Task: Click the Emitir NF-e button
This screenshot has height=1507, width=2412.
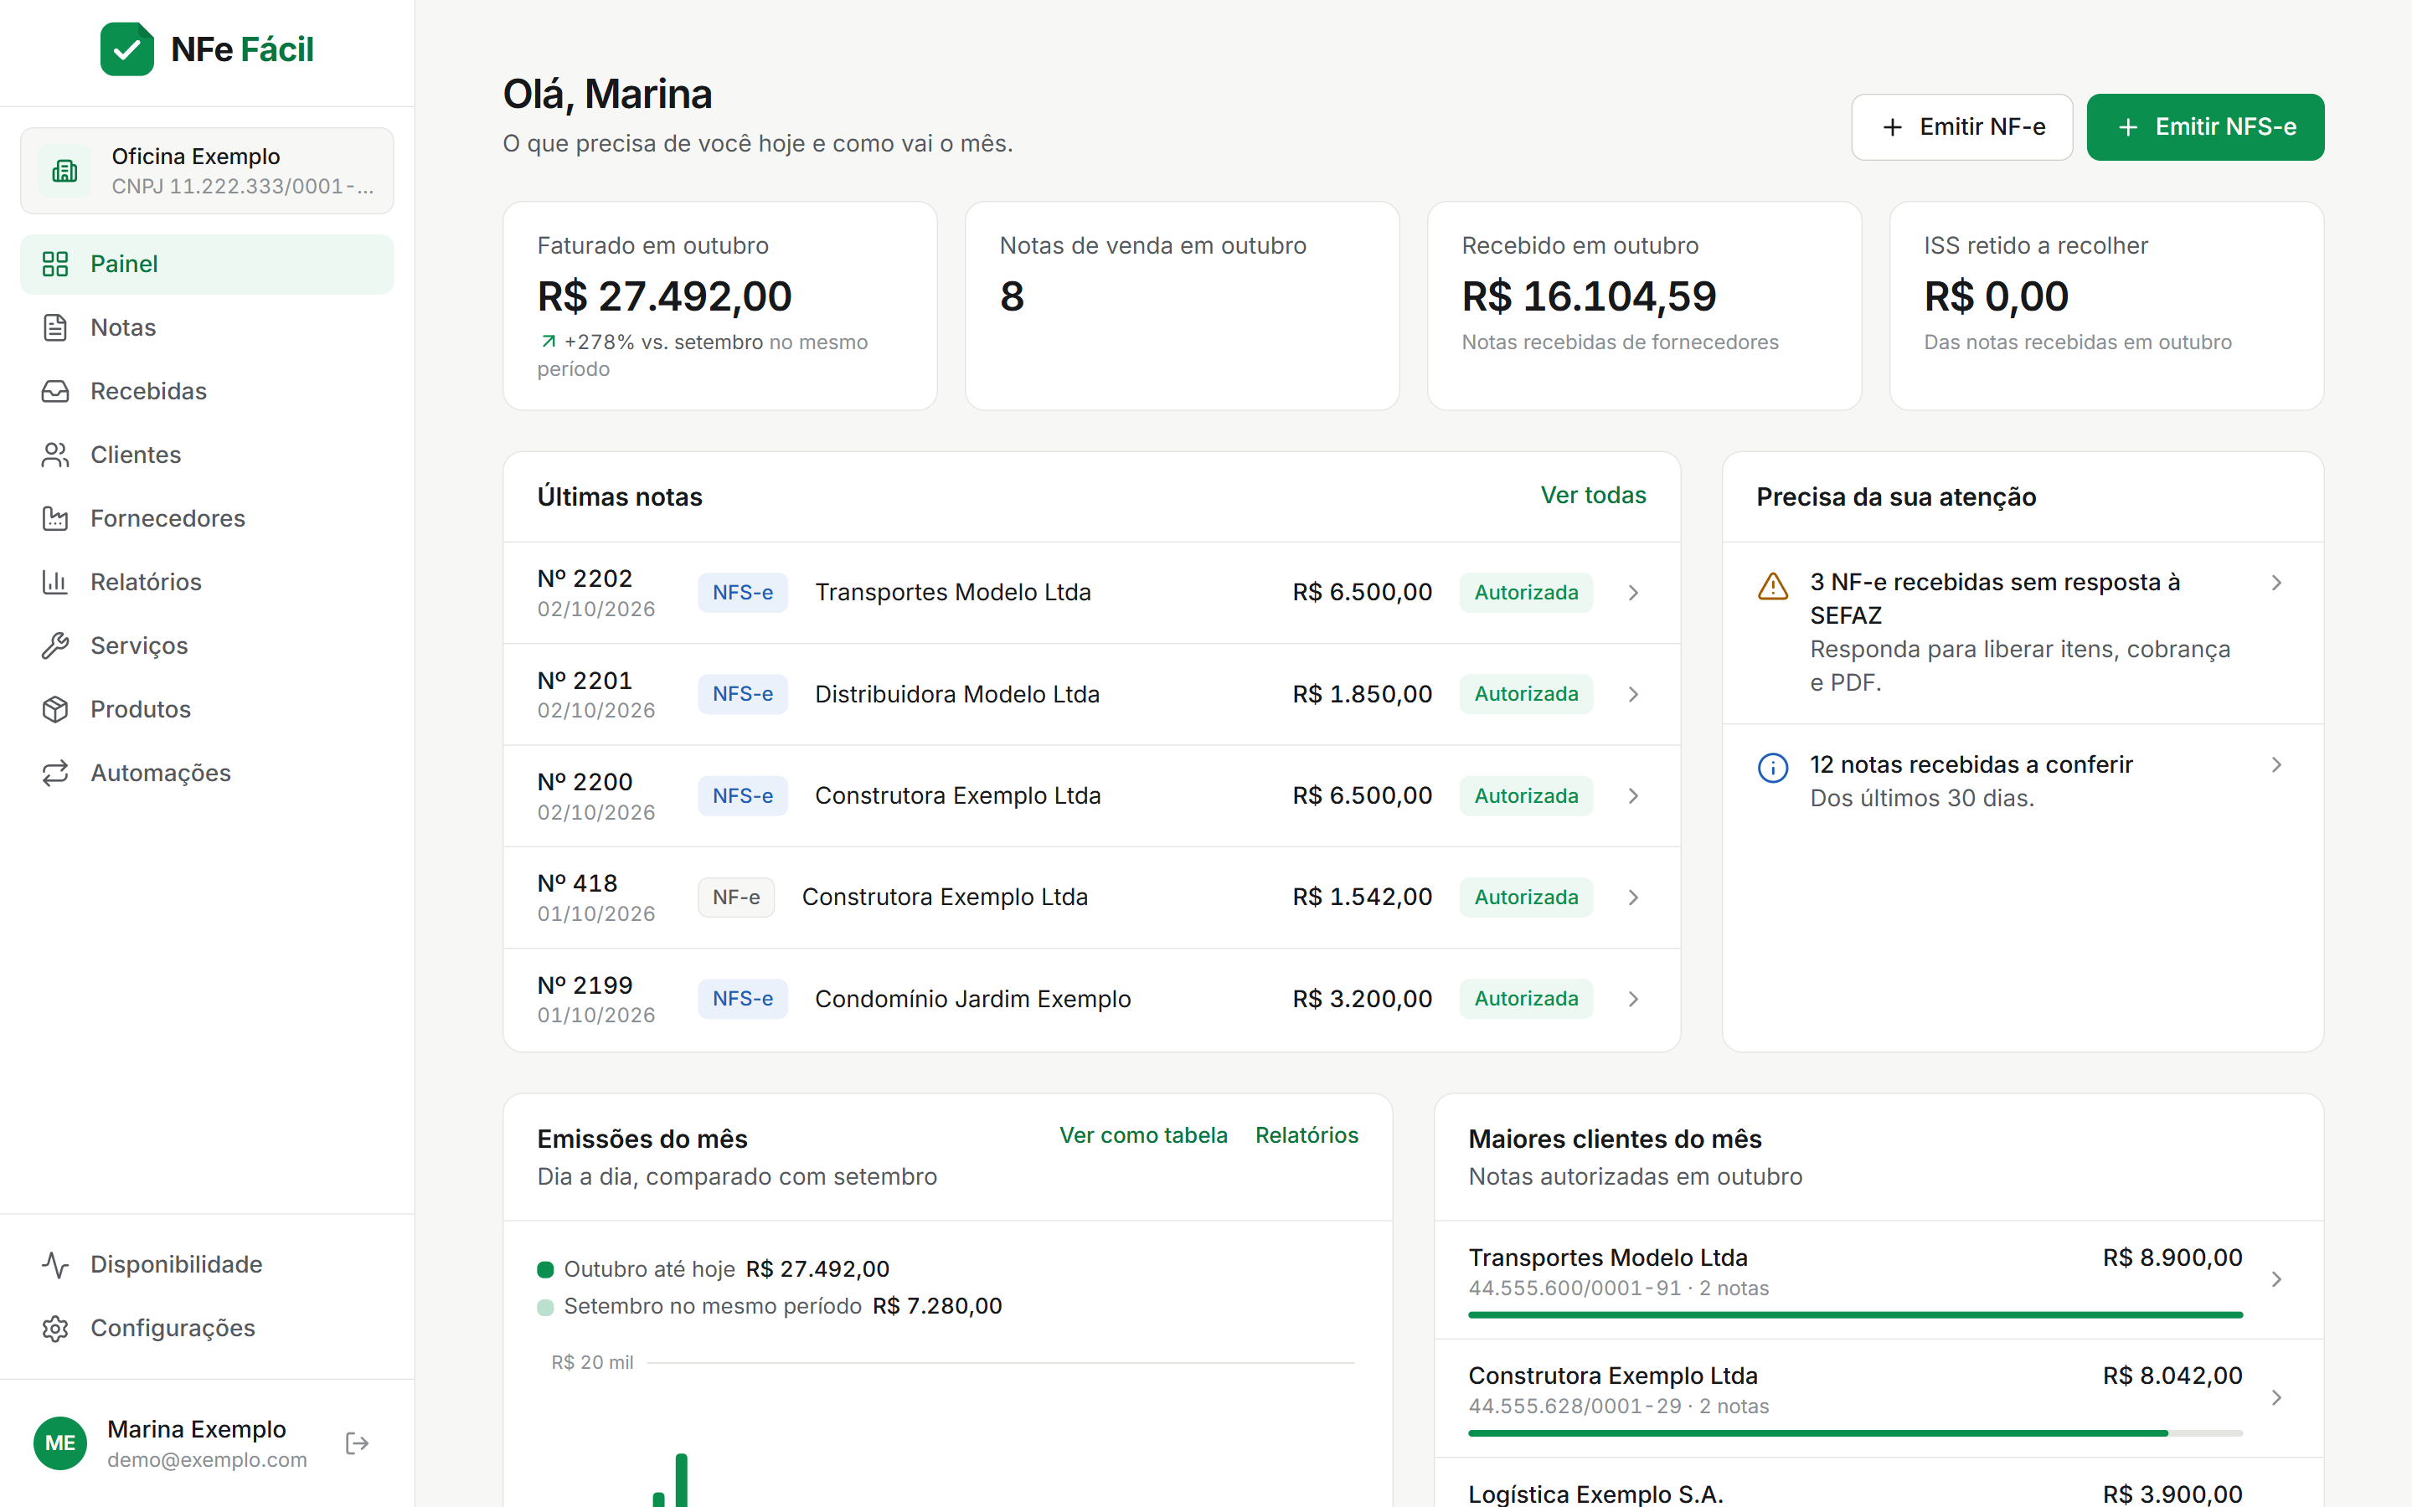Action: tap(1961, 126)
